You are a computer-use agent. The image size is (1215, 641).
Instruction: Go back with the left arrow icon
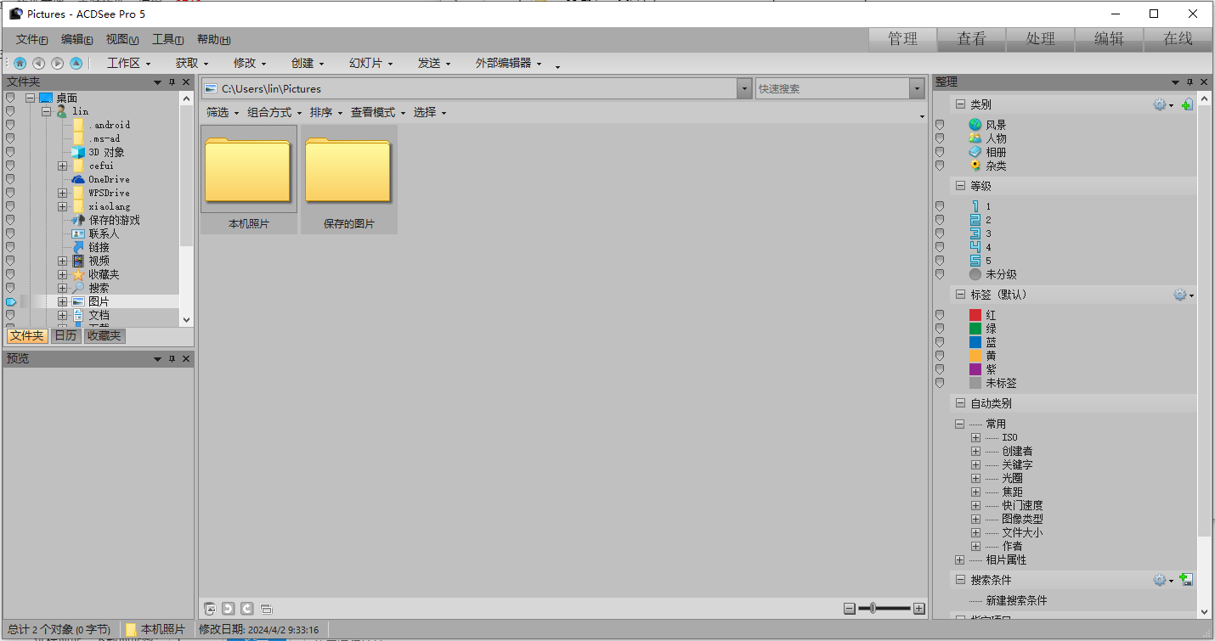click(38, 63)
